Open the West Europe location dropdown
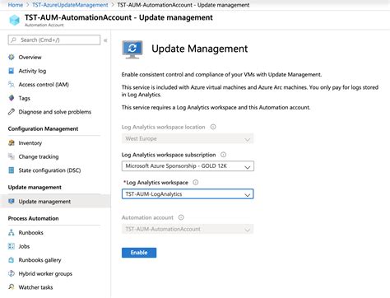The height and width of the screenshot is (298, 390). (x=188, y=139)
